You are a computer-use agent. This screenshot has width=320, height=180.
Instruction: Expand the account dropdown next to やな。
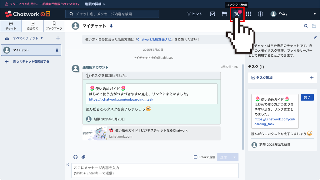tap(314, 14)
